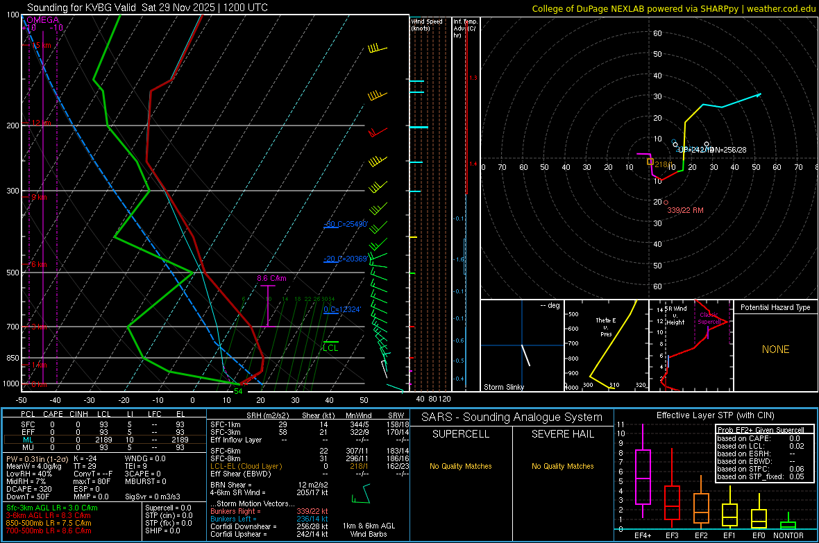This screenshot has width=819, height=543.
Task: Click the 'based on LCL:' probability row
Action: click(x=761, y=446)
